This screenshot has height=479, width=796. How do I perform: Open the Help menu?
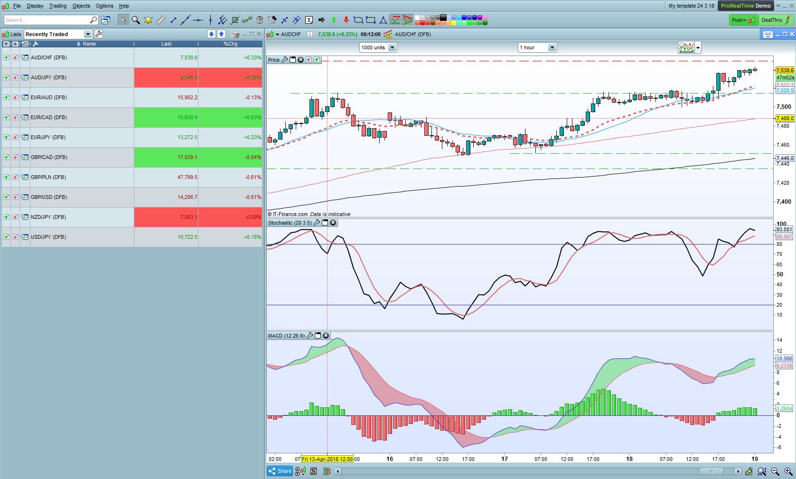click(124, 6)
